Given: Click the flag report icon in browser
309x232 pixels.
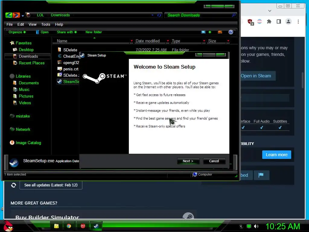Looking at the screenshot, I should [261, 175].
